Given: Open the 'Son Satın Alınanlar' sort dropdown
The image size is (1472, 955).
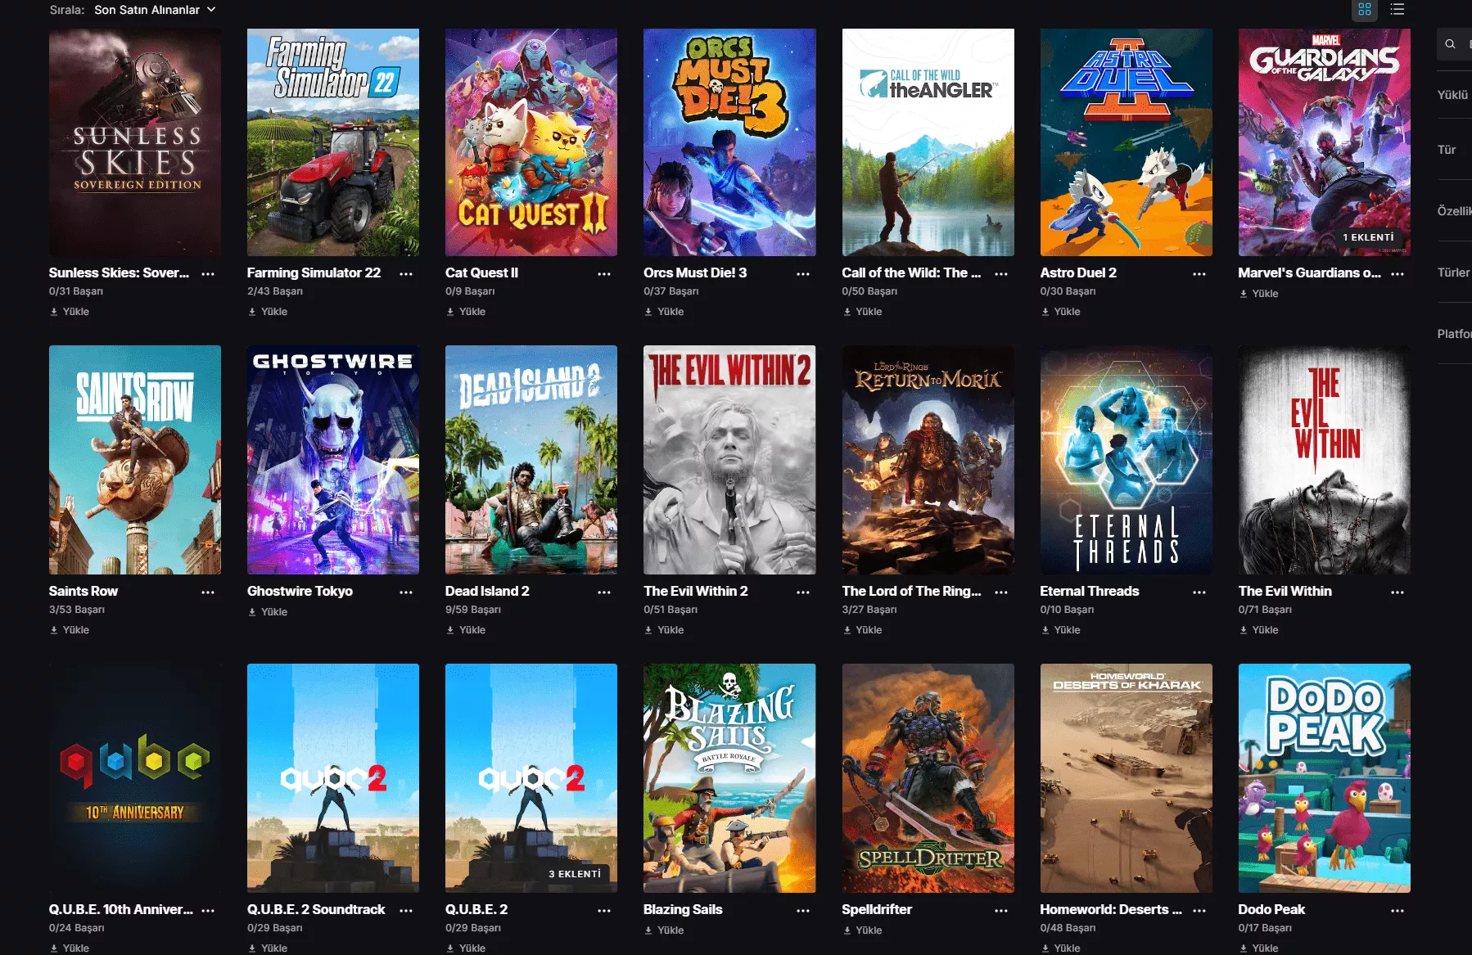Looking at the screenshot, I should pyautogui.click(x=155, y=10).
